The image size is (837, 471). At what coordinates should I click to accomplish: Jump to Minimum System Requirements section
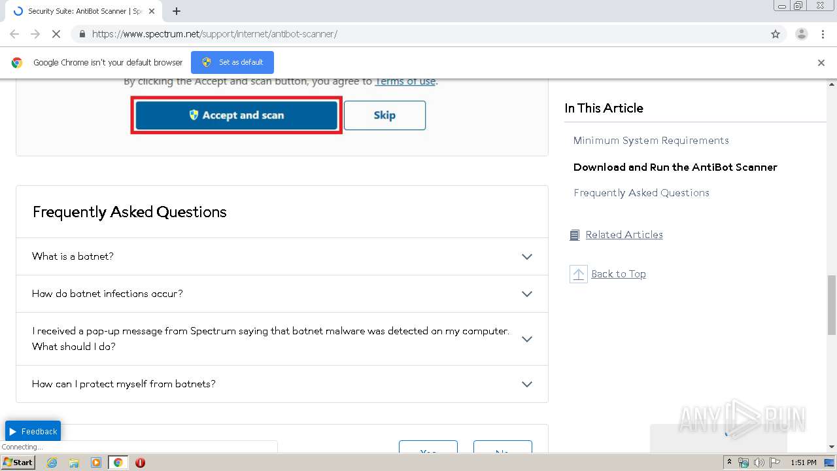pos(651,141)
